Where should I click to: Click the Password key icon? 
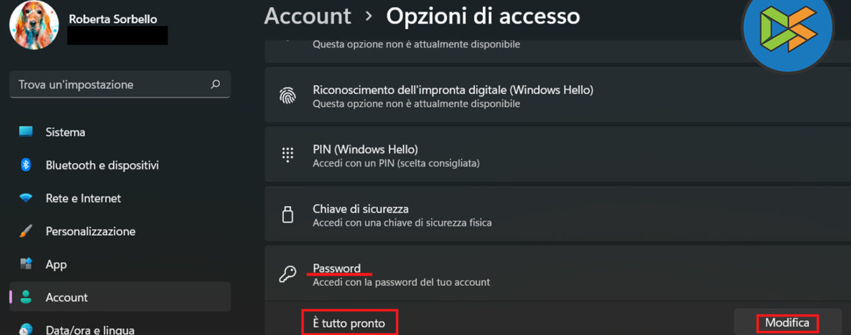pos(288,274)
